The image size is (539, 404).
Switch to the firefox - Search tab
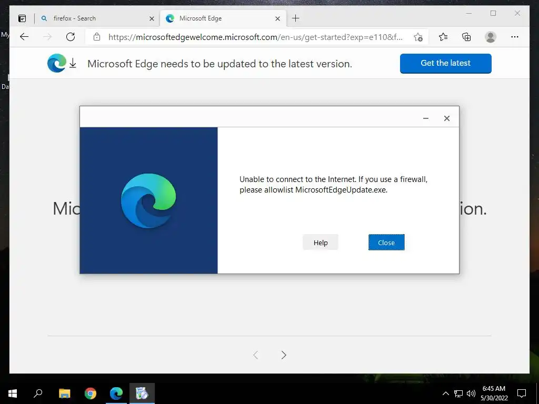click(97, 18)
